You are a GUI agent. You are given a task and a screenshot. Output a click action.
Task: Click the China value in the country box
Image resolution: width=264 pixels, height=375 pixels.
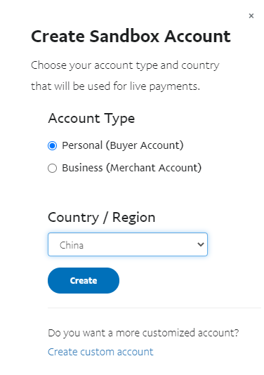(72, 245)
